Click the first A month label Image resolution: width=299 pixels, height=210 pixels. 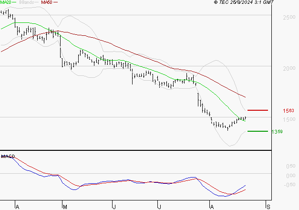tap(17, 207)
